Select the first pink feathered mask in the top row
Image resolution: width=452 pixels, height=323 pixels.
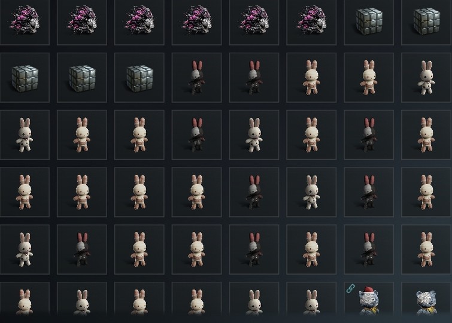(25, 20)
